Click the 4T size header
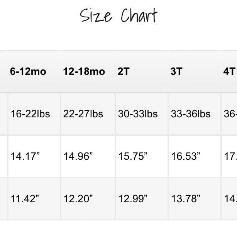This screenshot has width=237, height=237. [229, 71]
